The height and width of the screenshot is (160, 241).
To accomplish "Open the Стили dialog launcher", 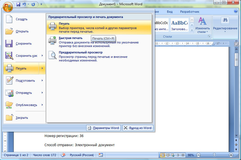I will pos(209,36).
